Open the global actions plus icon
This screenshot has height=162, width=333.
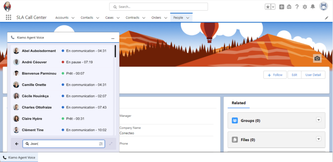[x=282, y=7]
